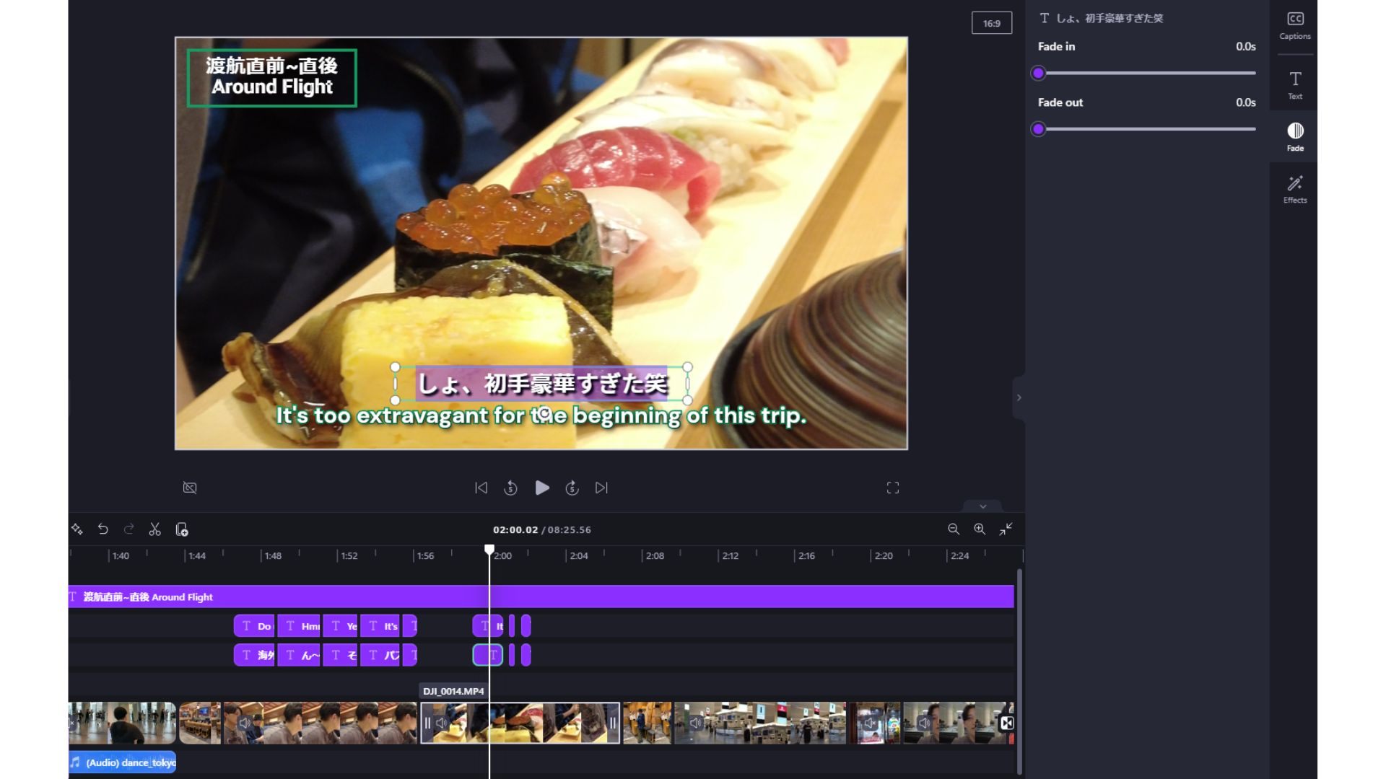Zoom out the timeline
The width and height of the screenshot is (1386, 779).
coord(954,529)
